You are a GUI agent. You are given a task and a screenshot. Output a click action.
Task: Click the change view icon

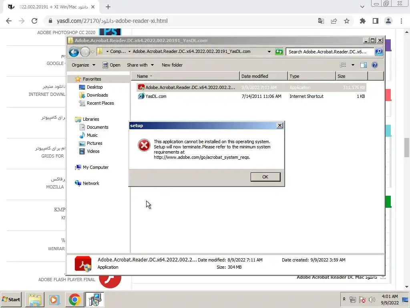point(343,65)
